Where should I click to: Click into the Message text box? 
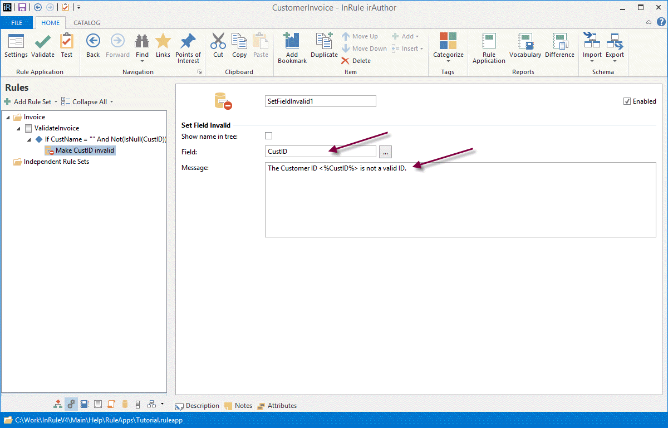pos(460,200)
